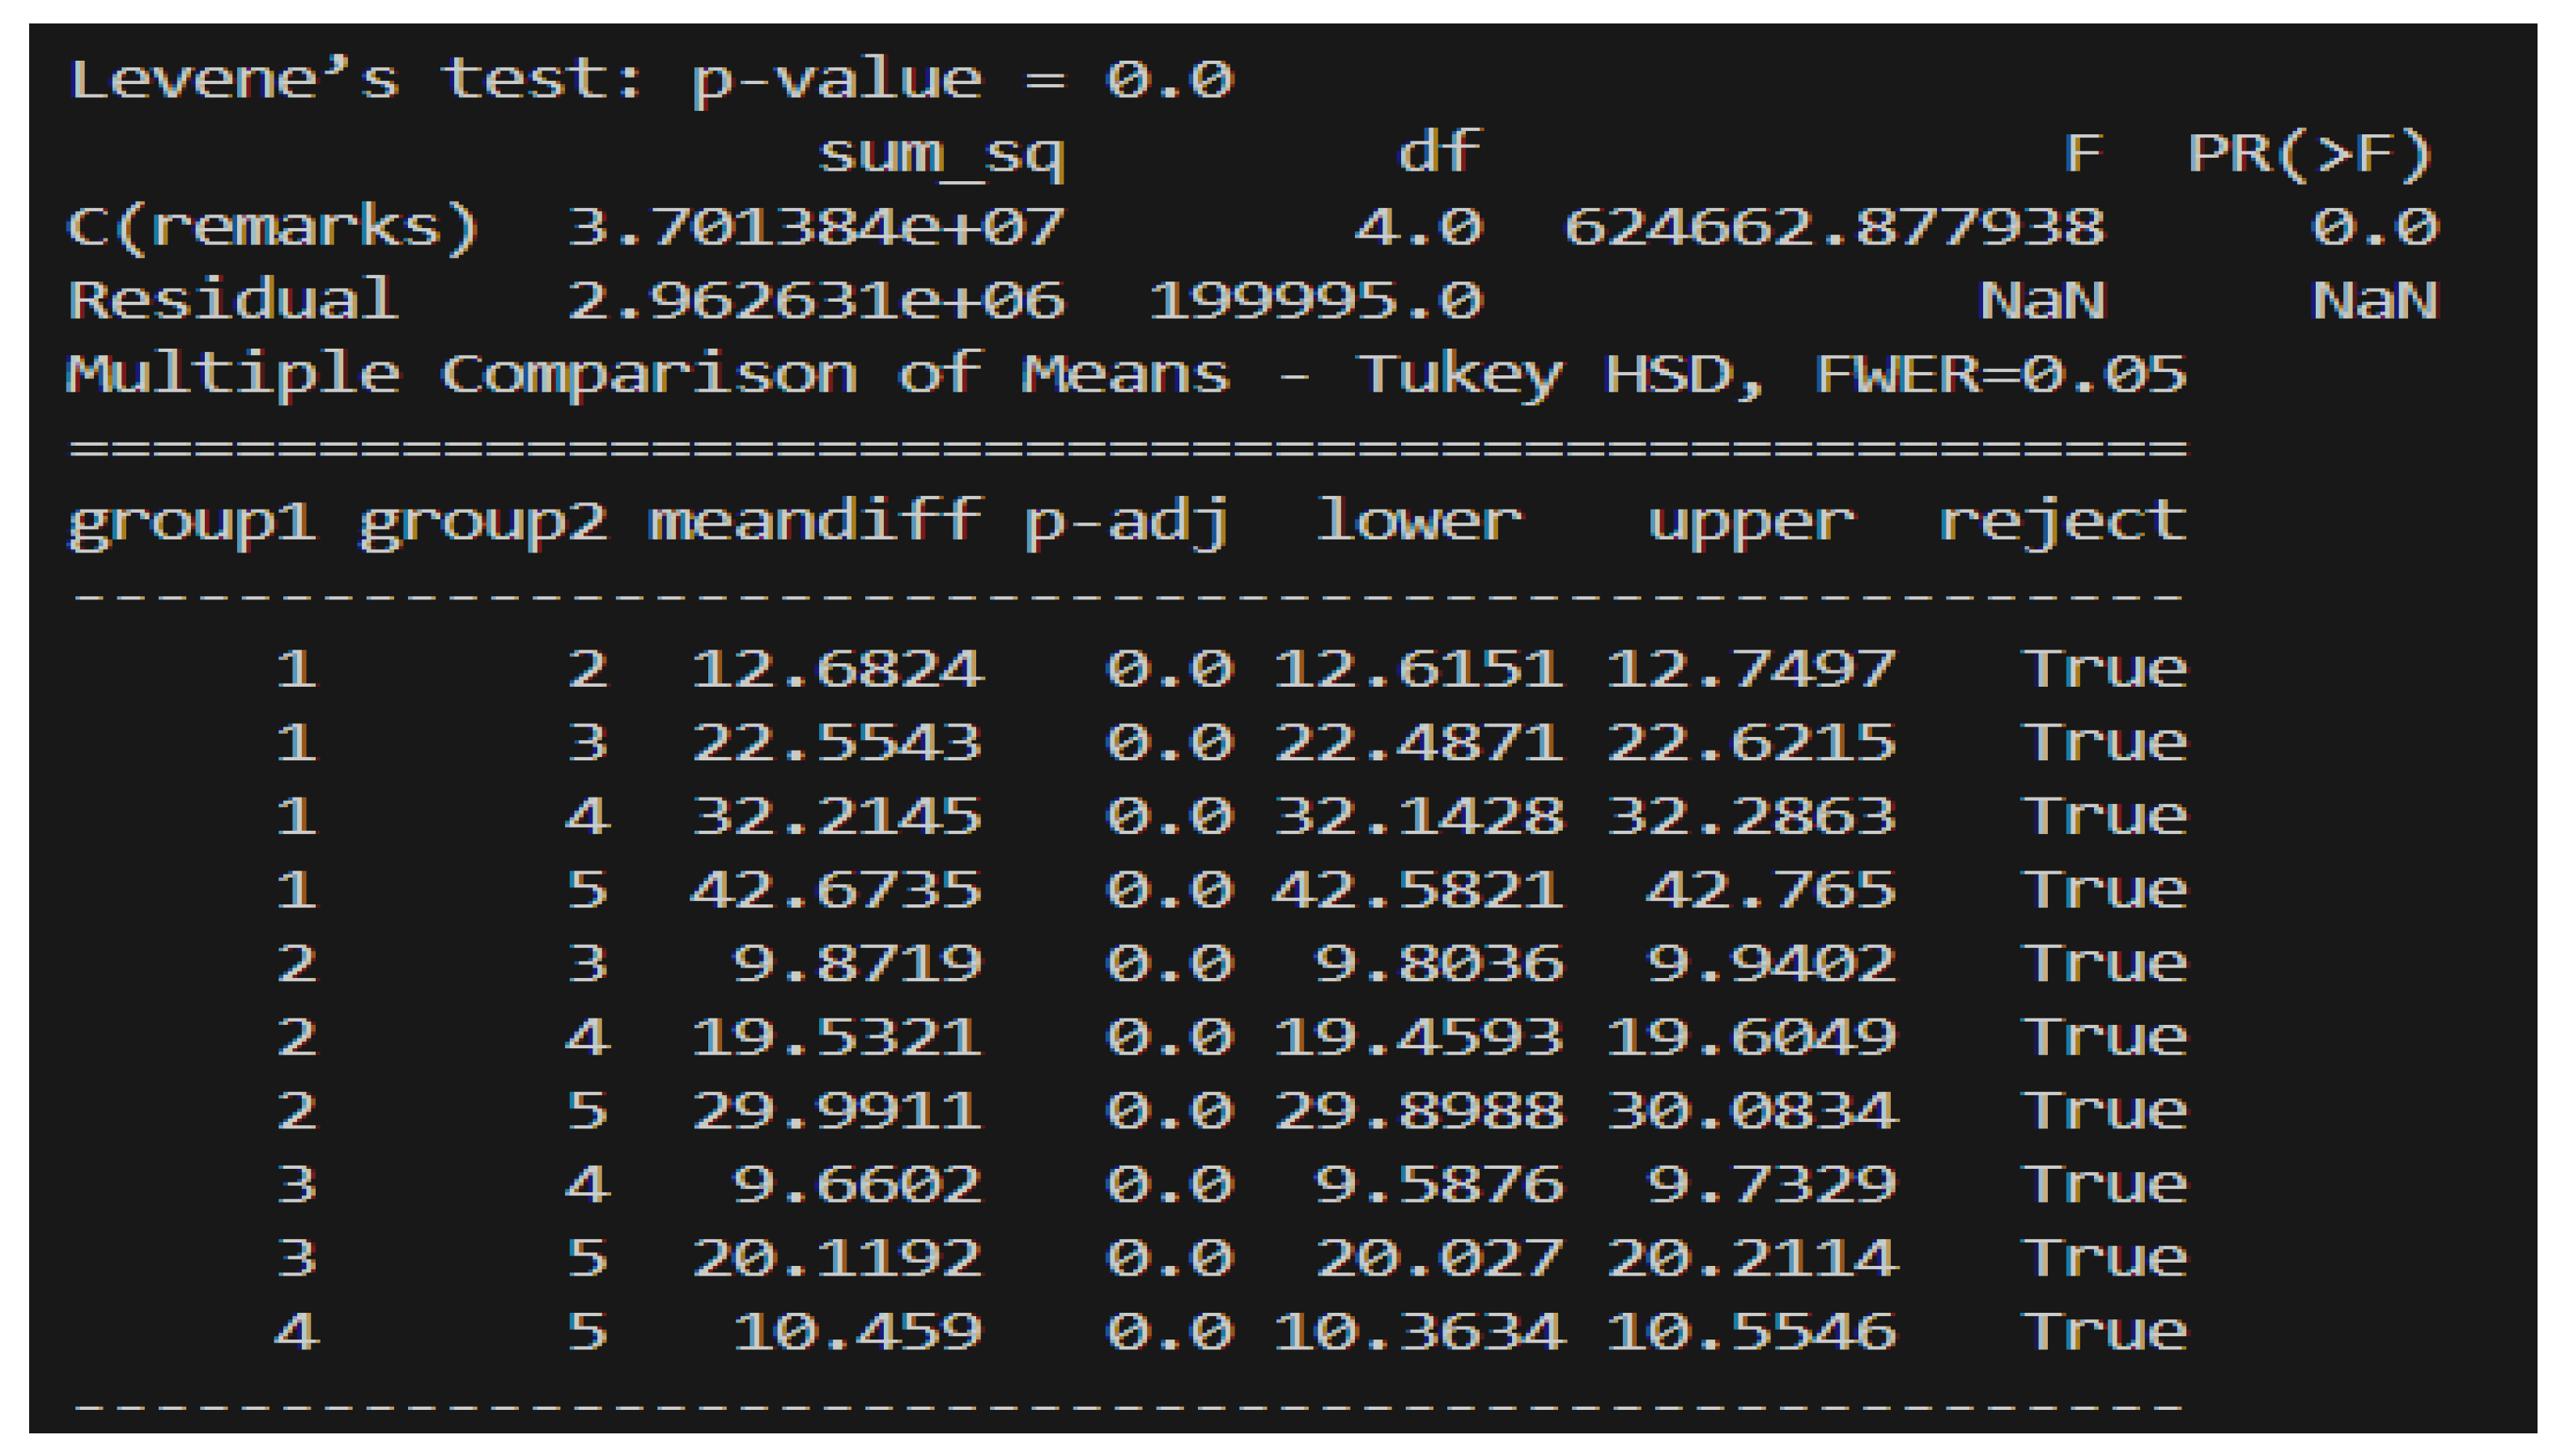Image resolution: width=2561 pixels, height=1456 pixels.
Task: Click the upper bound value 9.7329
Action: pos(1771,1184)
